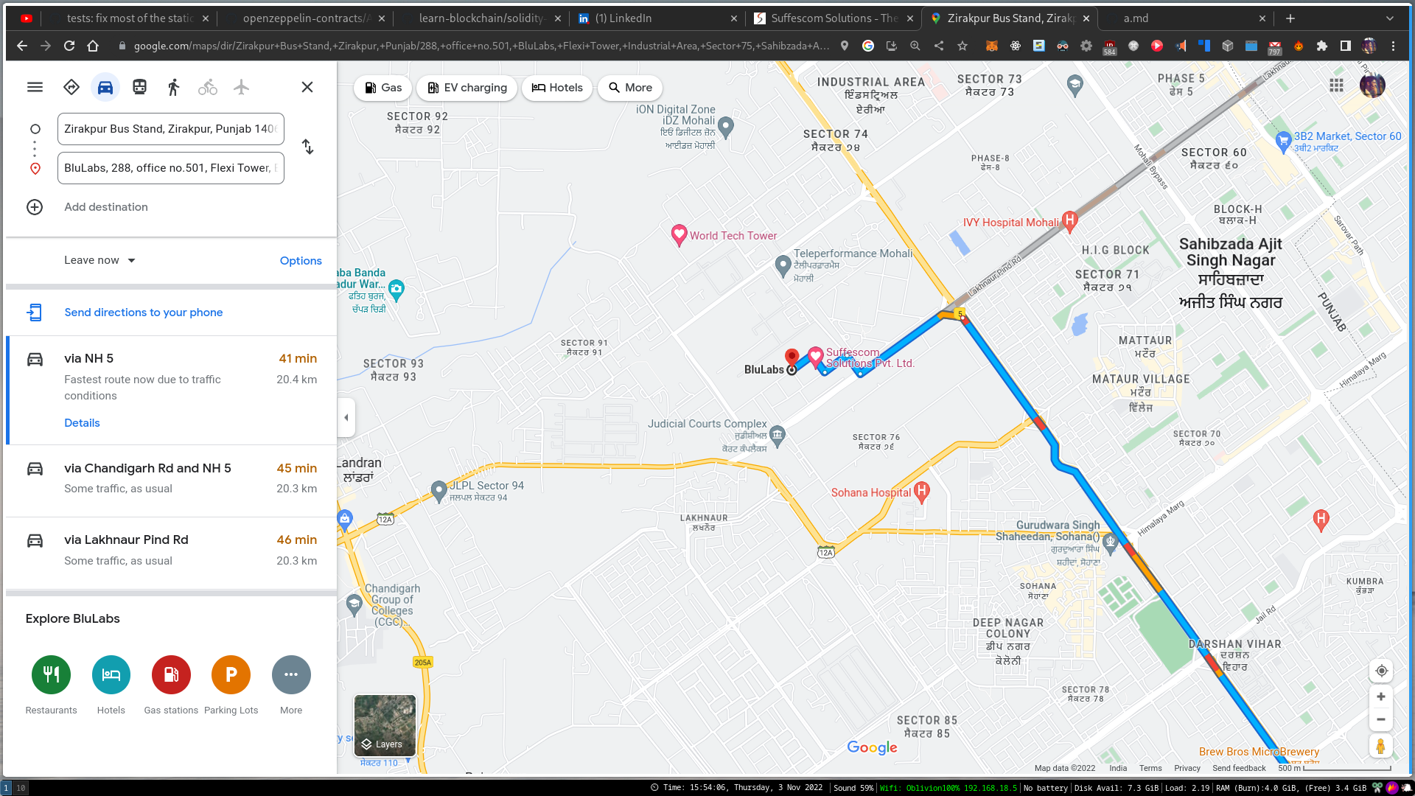Viewport: 1415px width, 796px height.
Task: Click the JLPL Sector 94 marker
Action: [439, 489]
